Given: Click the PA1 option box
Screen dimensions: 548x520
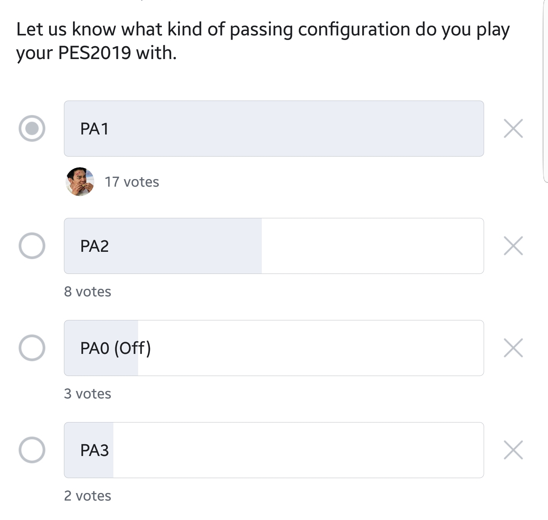Looking at the screenshot, I should click(x=274, y=128).
